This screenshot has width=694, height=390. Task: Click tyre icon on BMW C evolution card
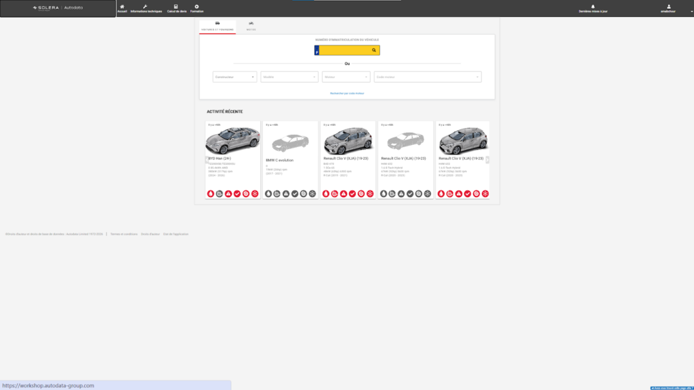pos(304,194)
